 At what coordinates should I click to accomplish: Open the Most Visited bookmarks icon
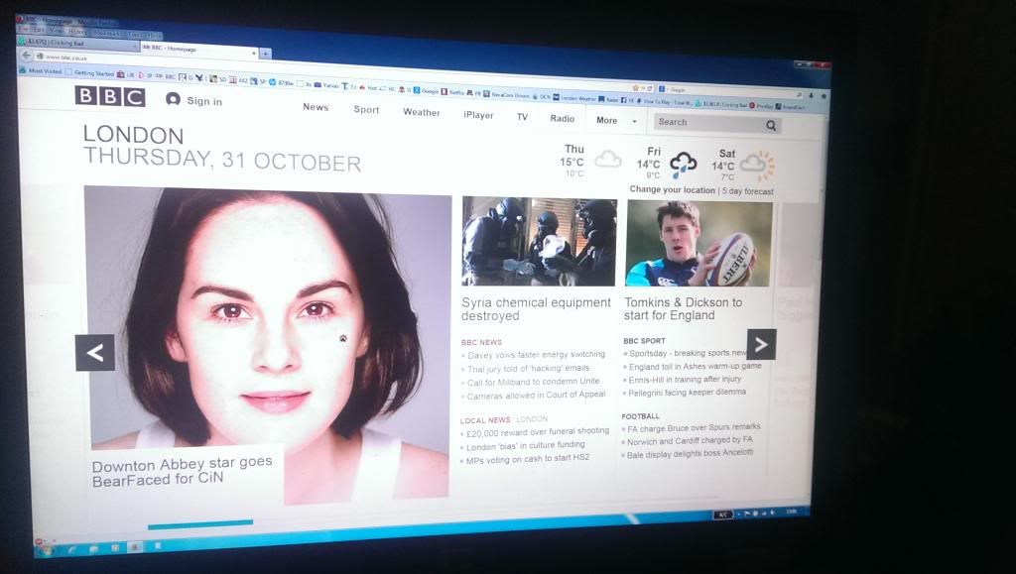24,70
